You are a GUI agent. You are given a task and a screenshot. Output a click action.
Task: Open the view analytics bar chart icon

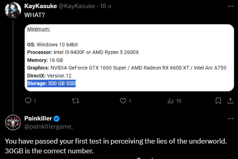point(170,101)
